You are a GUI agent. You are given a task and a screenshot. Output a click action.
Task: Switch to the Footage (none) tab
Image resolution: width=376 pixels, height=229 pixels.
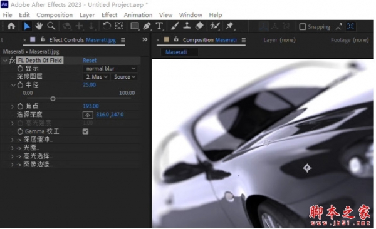pos(350,40)
